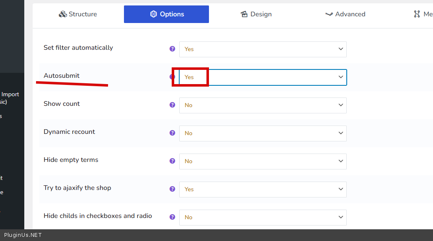Expand the Hide empty terms dropdown

(x=263, y=162)
